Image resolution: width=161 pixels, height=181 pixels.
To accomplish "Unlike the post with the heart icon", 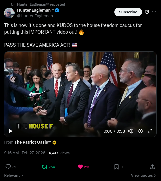I will coord(80,167).
